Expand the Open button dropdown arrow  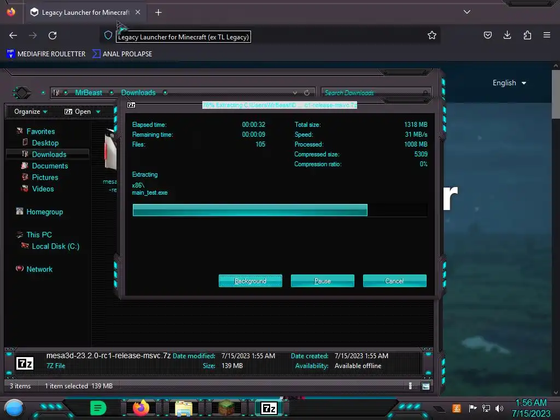[x=98, y=112]
